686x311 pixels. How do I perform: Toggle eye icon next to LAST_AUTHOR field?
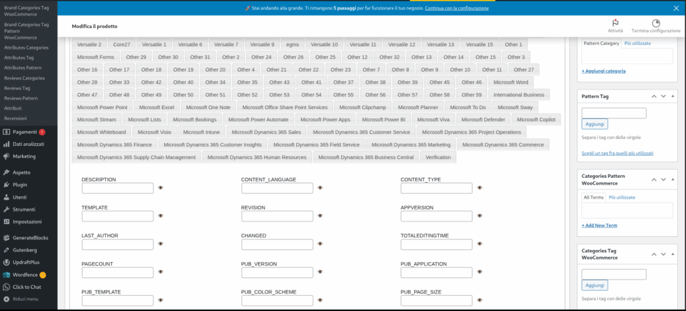(x=161, y=243)
